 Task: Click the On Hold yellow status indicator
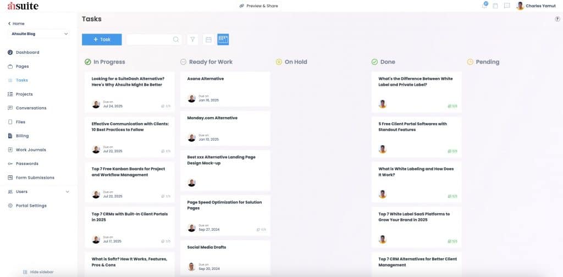279,62
